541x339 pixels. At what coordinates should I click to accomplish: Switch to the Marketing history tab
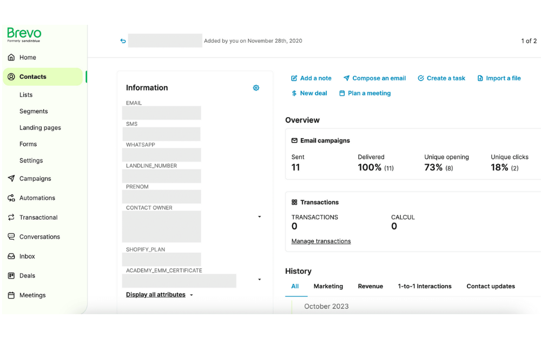coord(328,286)
